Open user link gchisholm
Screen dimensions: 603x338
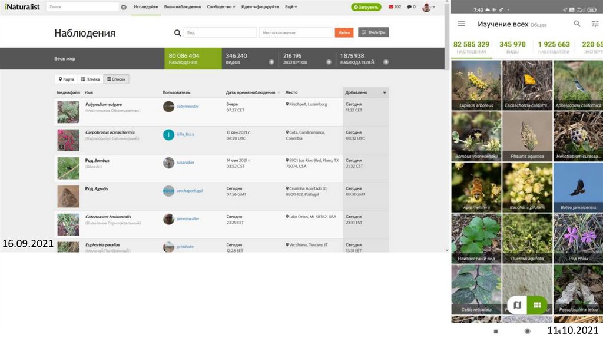185,247
